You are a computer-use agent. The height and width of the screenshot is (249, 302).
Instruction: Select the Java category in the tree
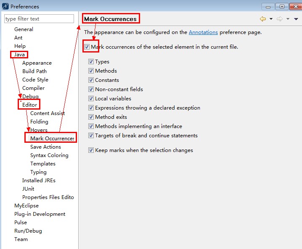tap(19, 55)
